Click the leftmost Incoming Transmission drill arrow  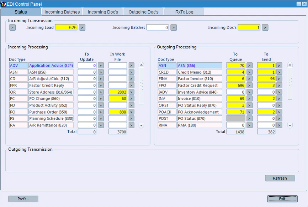click(x=12, y=27)
